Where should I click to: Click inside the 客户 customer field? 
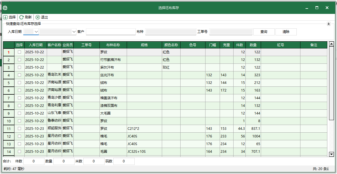[111, 31]
